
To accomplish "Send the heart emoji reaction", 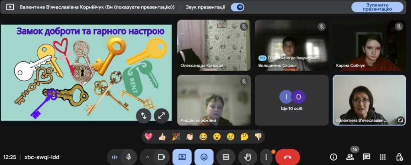I will click(x=149, y=137).
